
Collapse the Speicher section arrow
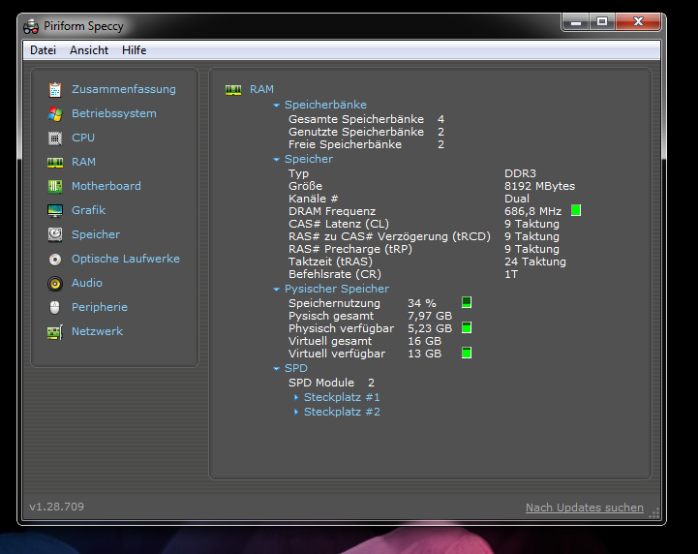pyautogui.click(x=276, y=160)
